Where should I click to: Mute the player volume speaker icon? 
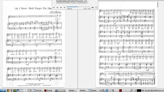93,7
